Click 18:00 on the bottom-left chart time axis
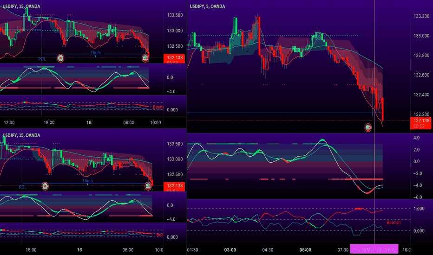Screen dimensions: 433x255 click(x=31, y=250)
